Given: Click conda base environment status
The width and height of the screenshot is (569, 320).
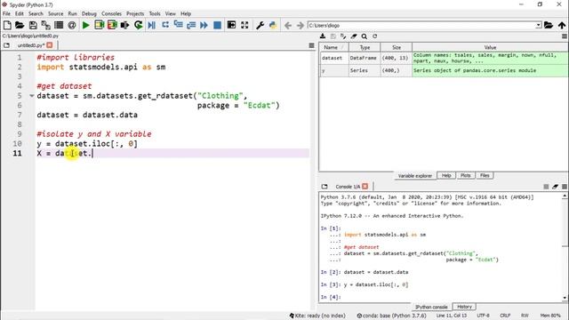Looking at the screenshot, I should click(391, 316).
